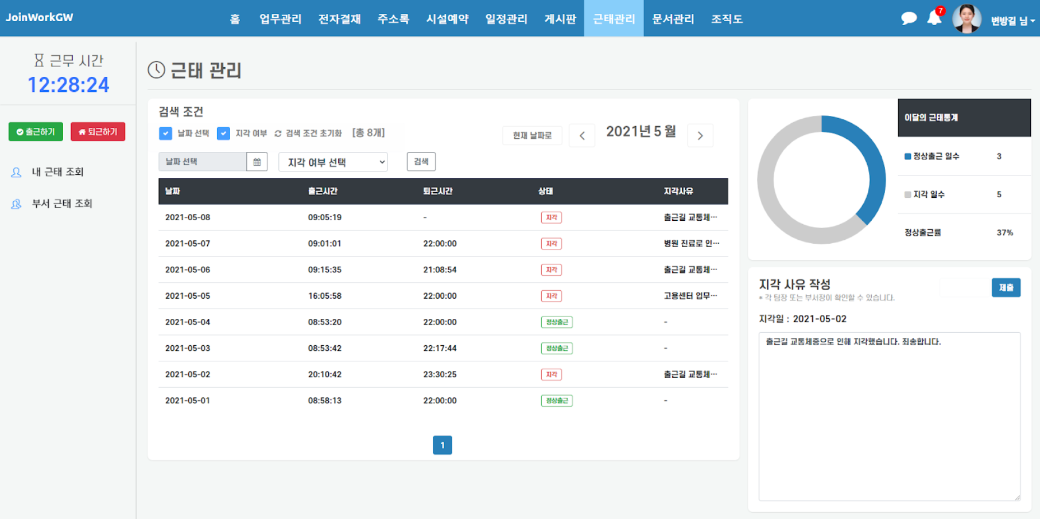Go to previous month with left chevron
1040x519 pixels.
[582, 135]
